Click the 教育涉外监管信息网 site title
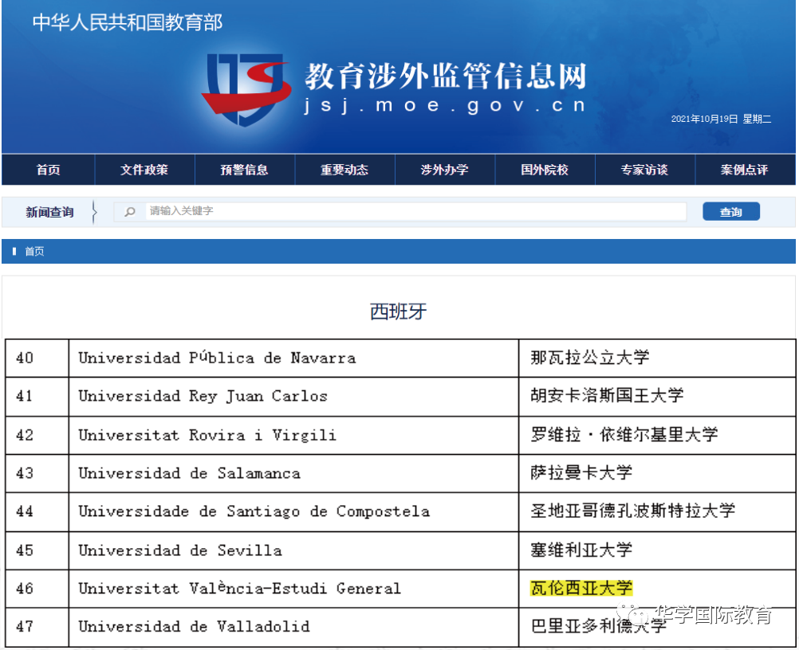Image resolution: width=799 pixels, height=650 pixels. (x=445, y=77)
